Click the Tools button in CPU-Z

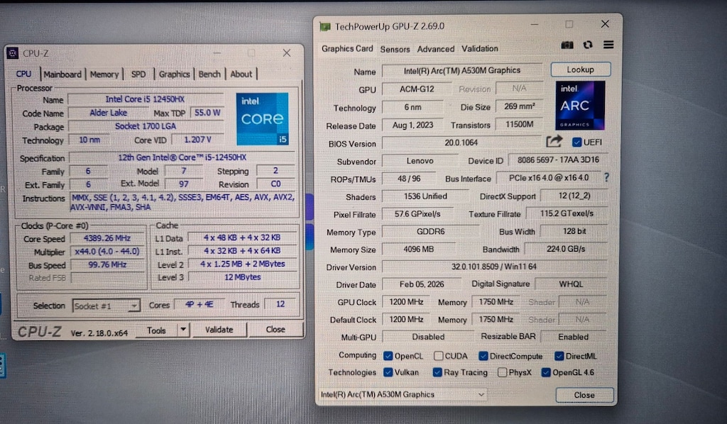pyautogui.click(x=156, y=330)
